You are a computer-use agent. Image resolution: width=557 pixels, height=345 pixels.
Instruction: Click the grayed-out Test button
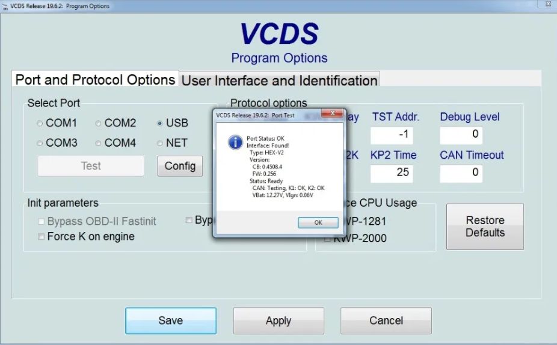coord(91,166)
